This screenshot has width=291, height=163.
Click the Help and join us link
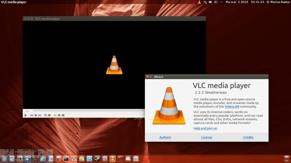[x=205, y=128]
